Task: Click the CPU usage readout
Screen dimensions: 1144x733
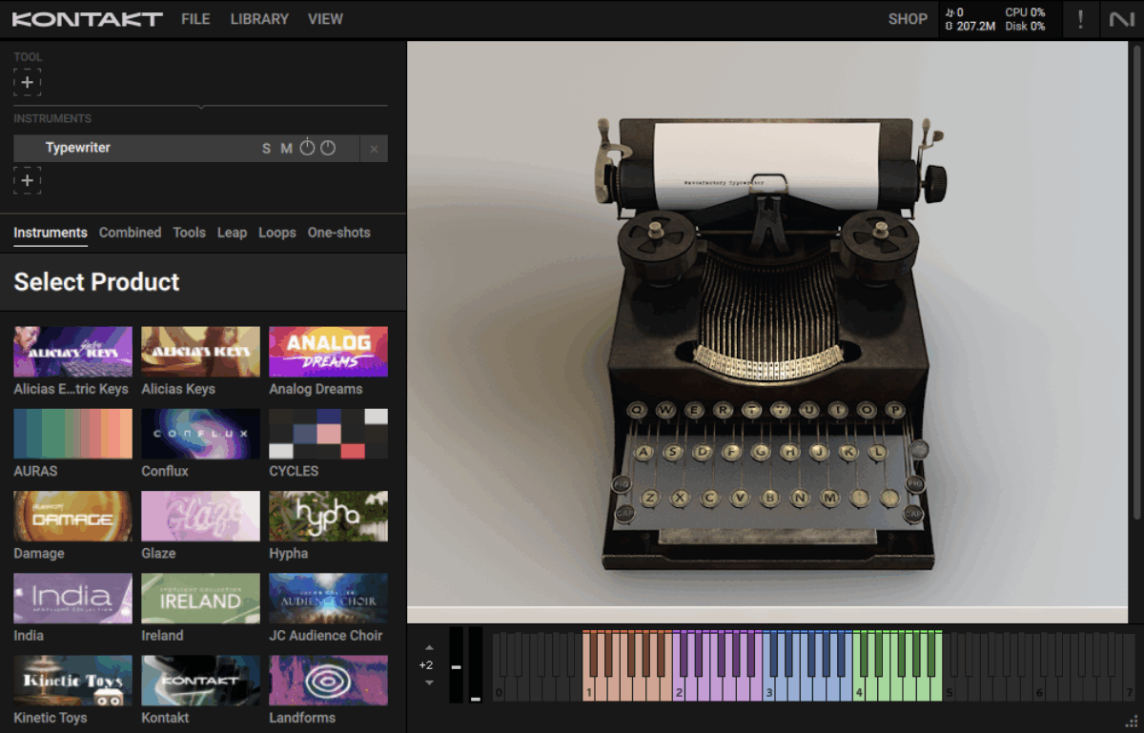Action: point(1025,12)
